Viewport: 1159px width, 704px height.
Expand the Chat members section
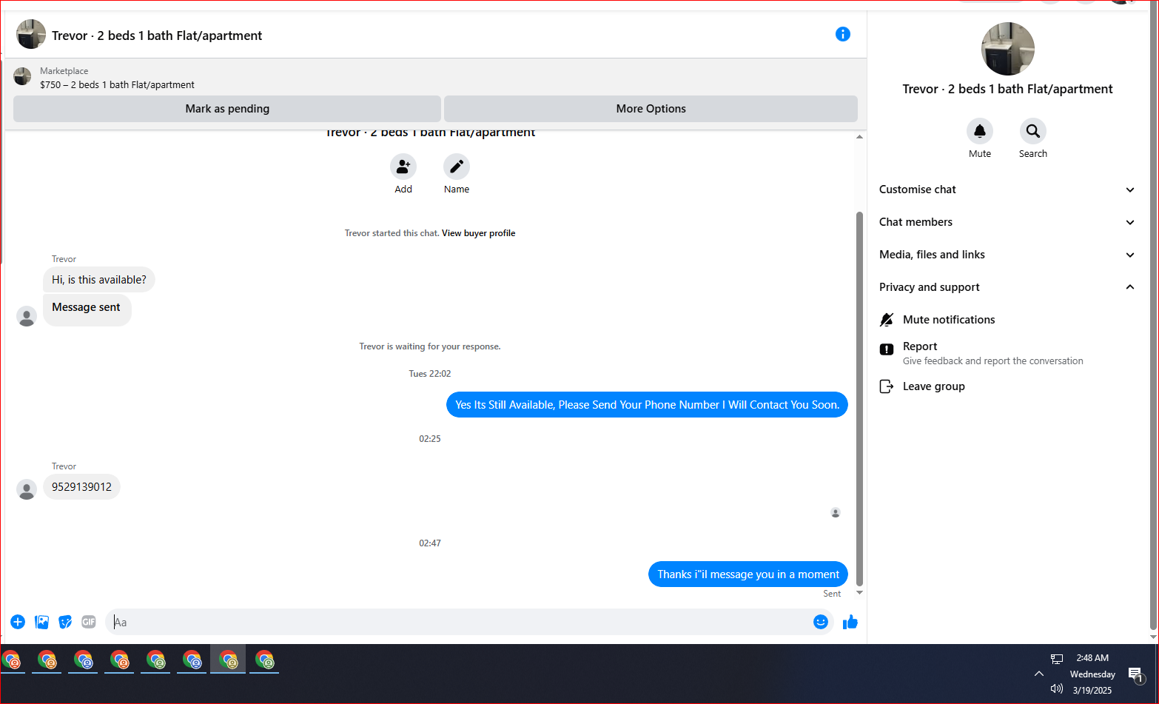(1007, 222)
